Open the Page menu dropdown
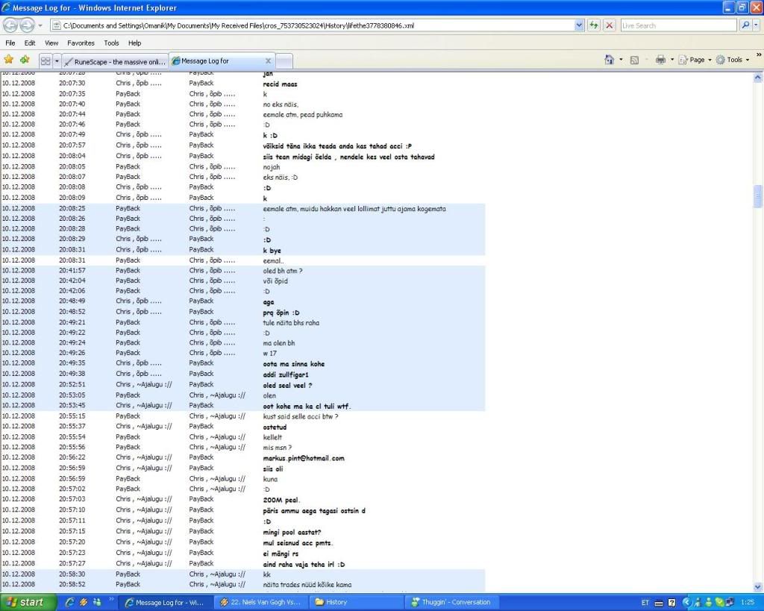The width and height of the screenshot is (764, 611). (x=698, y=60)
